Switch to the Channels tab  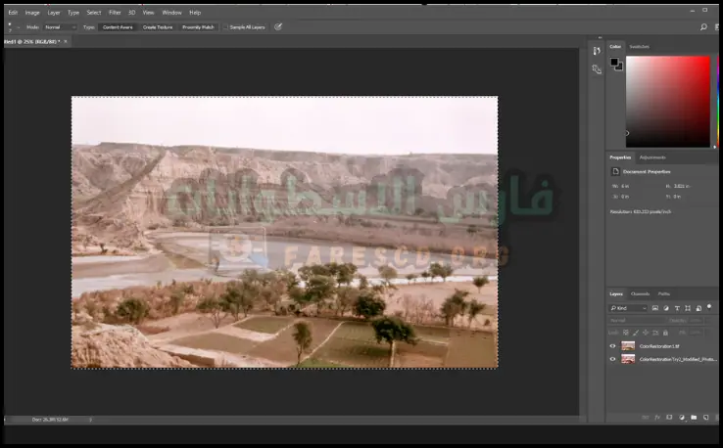point(640,293)
